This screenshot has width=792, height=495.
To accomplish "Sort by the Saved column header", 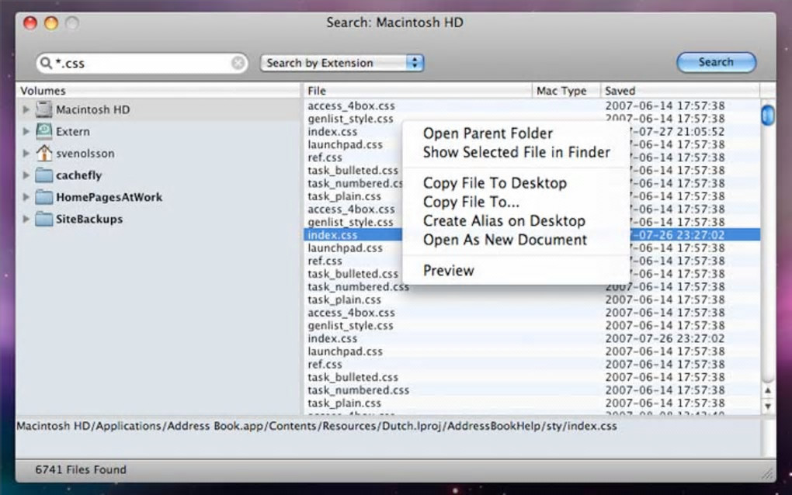I will (680, 91).
